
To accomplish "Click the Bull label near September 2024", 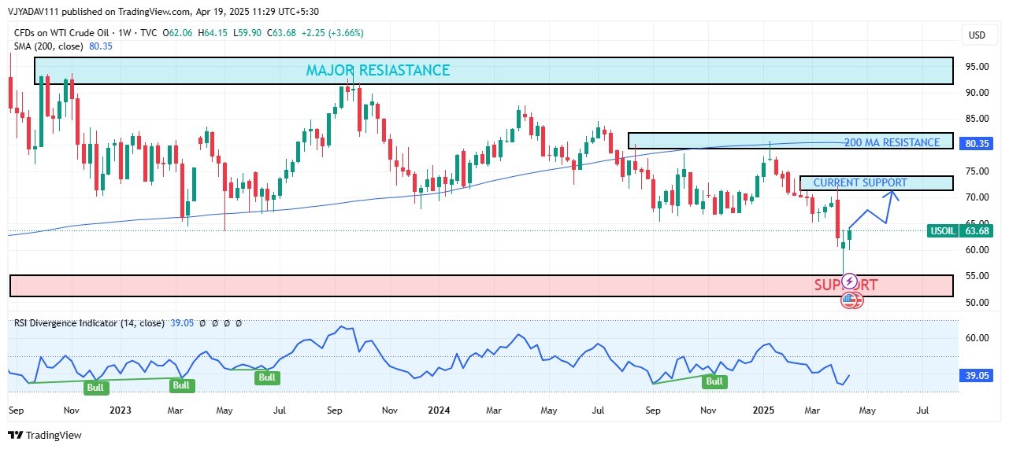I will [x=714, y=381].
